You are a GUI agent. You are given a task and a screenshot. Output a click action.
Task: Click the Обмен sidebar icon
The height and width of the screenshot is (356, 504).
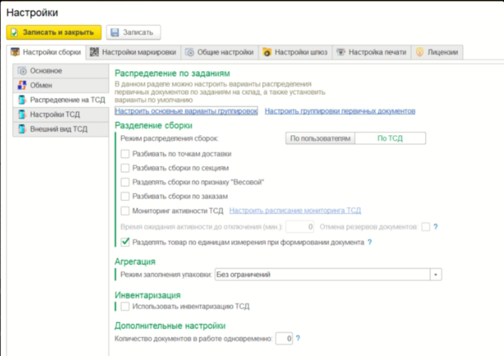click(x=21, y=86)
